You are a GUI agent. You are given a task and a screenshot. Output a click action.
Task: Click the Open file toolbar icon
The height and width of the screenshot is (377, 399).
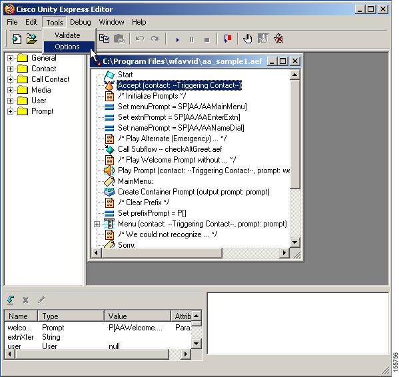(32, 39)
